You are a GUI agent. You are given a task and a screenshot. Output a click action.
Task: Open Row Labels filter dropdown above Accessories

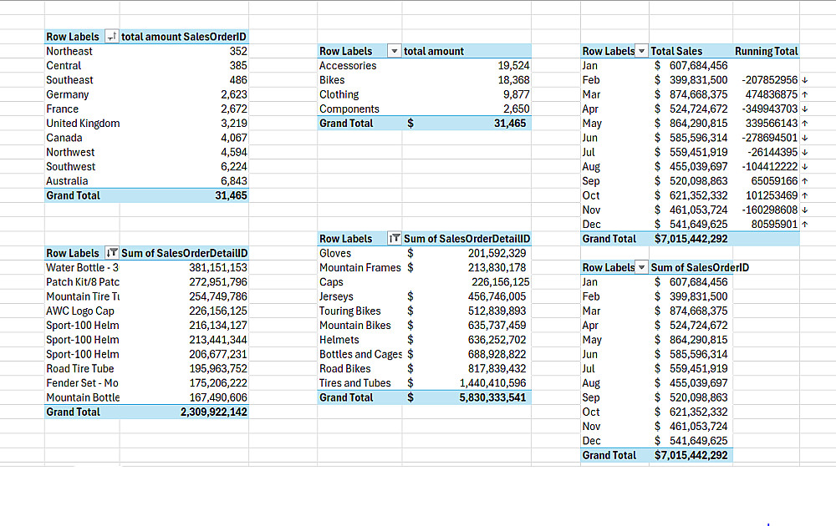(394, 51)
